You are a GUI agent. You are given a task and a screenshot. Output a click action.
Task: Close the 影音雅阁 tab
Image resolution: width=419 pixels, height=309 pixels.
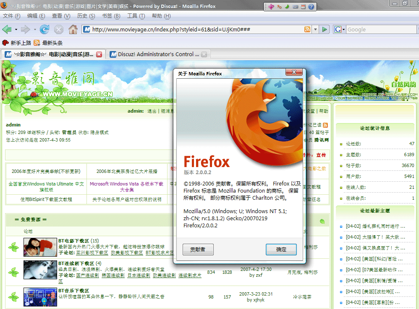click(x=99, y=54)
